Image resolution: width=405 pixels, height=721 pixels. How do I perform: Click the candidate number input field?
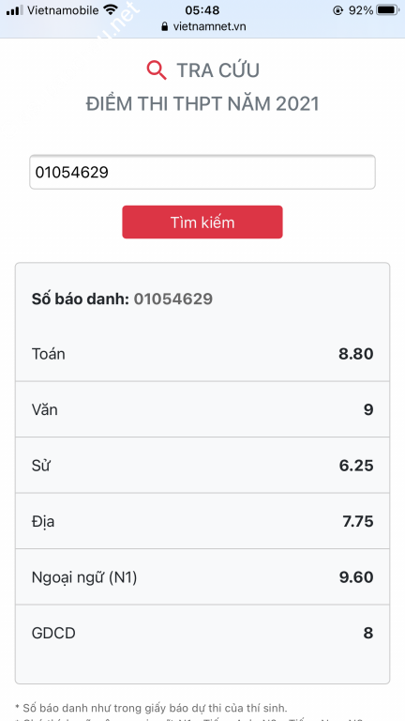click(202, 172)
